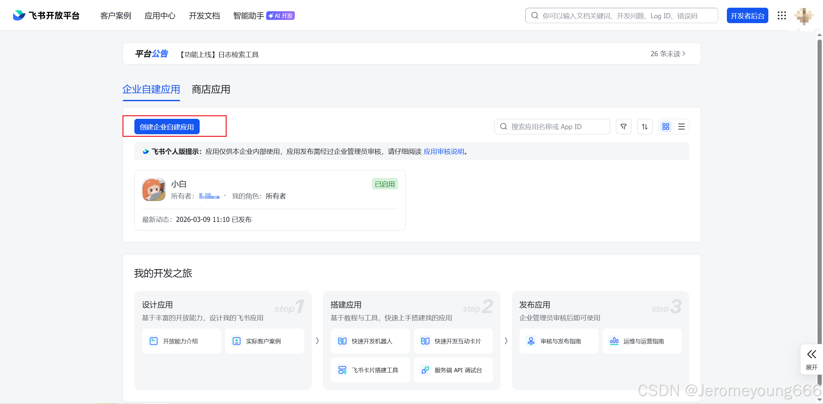Open the 应用审核说明 link
The height and width of the screenshot is (404, 823).
point(444,151)
